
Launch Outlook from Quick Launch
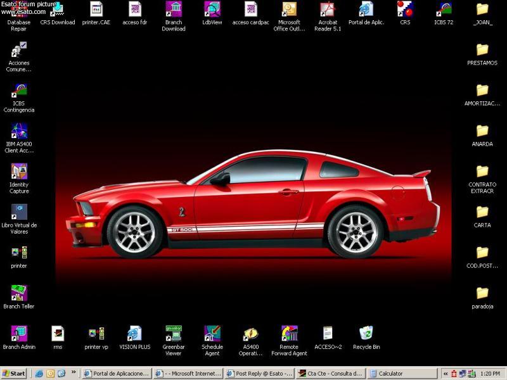[51, 374]
